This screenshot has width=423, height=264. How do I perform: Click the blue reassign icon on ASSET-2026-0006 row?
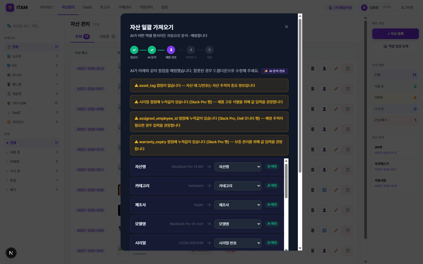324,190
